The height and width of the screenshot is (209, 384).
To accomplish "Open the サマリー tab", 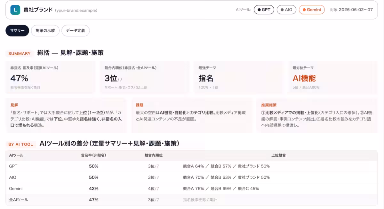I will [17, 31].
